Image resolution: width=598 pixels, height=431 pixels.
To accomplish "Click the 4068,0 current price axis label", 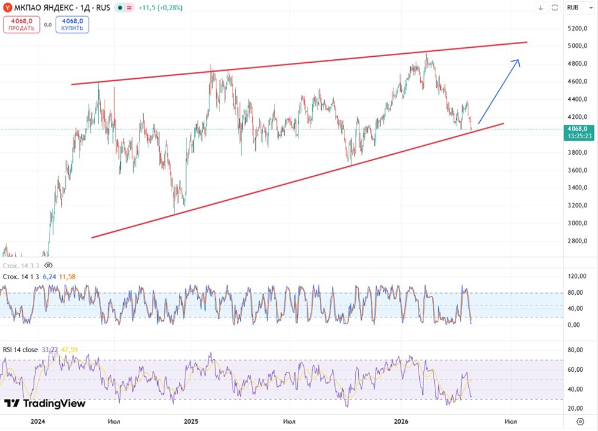I will [x=578, y=132].
